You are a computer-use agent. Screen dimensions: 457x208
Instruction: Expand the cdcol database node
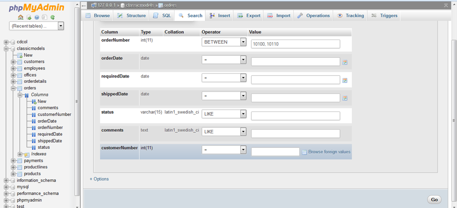pos(6,42)
